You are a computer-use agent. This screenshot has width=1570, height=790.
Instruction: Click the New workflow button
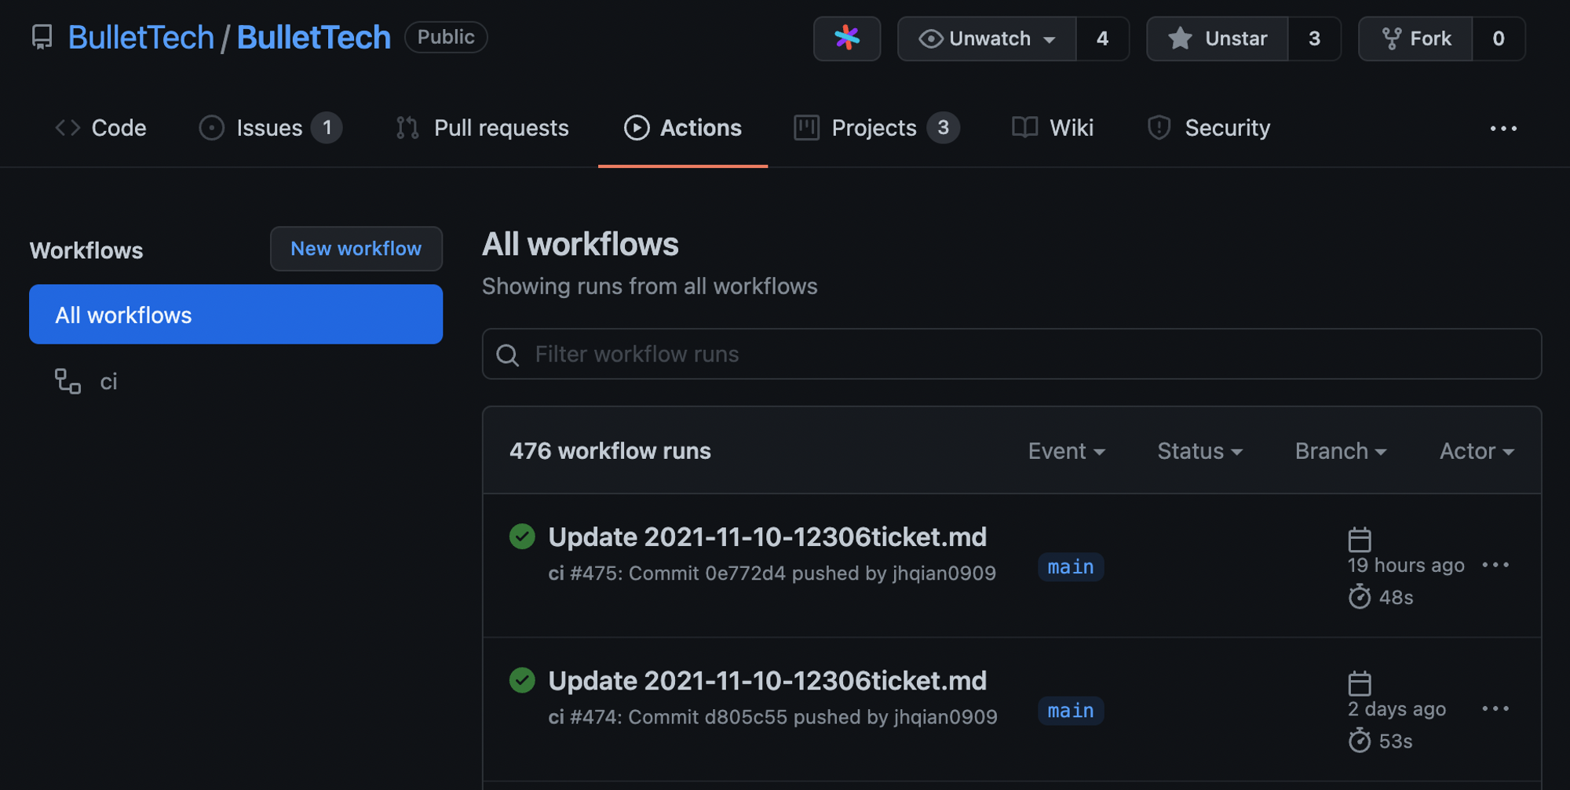[356, 249]
